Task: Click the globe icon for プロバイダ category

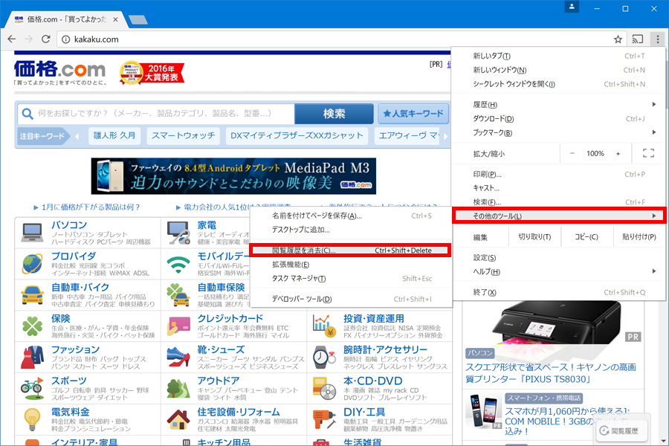Action: click(x=33, y=263)
